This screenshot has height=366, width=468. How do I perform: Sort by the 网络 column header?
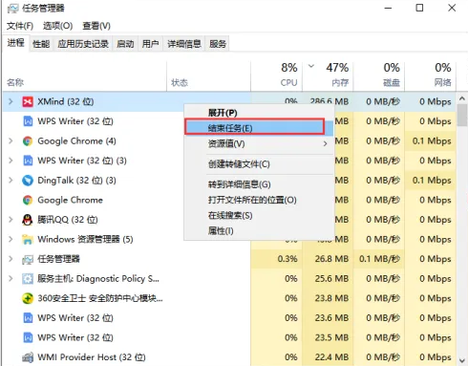tap(431, 75)
